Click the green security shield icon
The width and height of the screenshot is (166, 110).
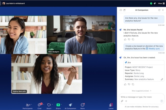pyautogui.click(x=151, y=4)
